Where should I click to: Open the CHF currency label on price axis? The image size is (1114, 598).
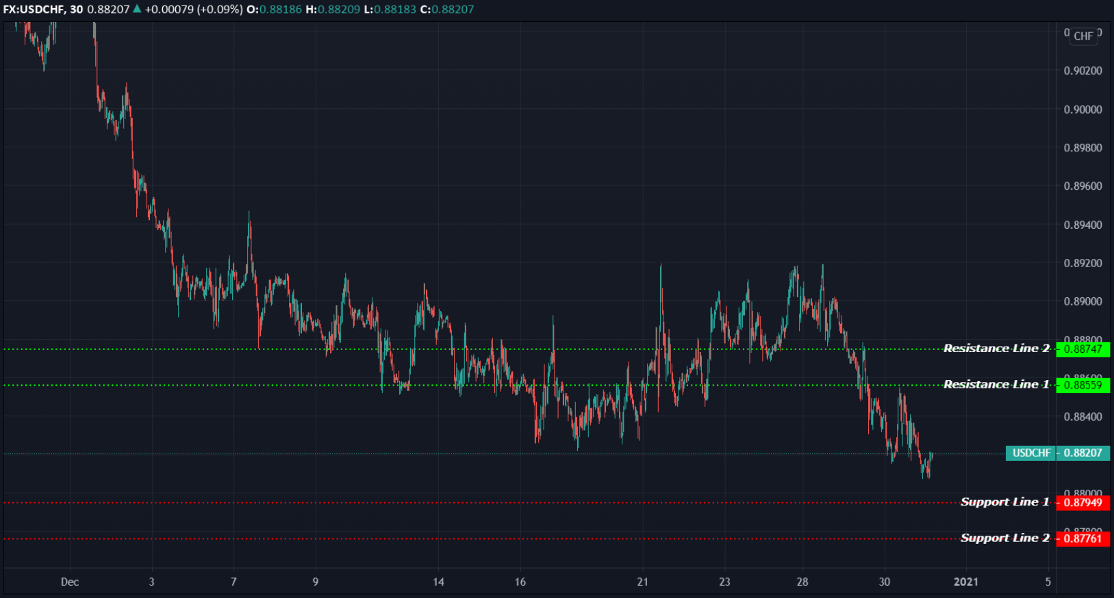(1083, 36)
